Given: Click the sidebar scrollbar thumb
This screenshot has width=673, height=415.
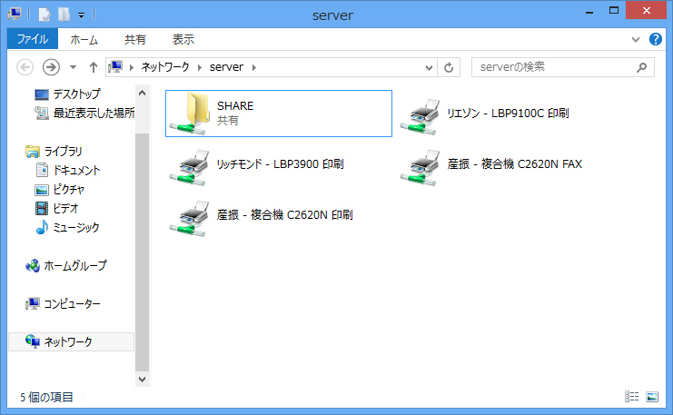Looking at the screenshot, I should click(142, 252).
